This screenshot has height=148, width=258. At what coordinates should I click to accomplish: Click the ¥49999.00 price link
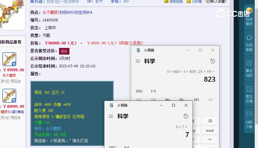(14, 70)
